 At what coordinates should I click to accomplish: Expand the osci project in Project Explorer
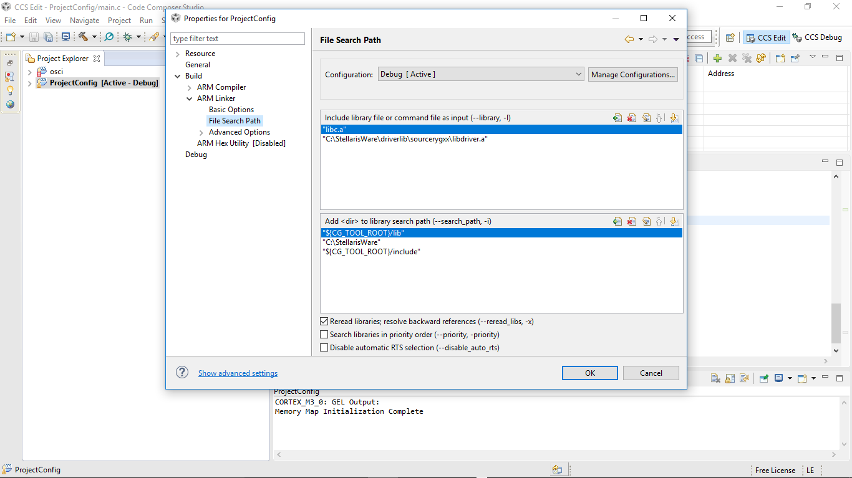pyautogui.click(x=29, y=72)
